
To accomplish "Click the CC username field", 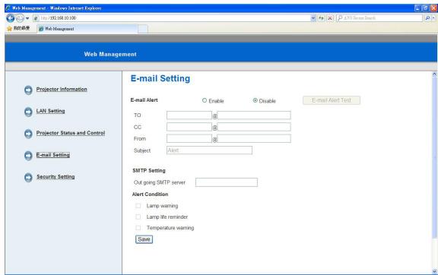I will pos(189,127).
